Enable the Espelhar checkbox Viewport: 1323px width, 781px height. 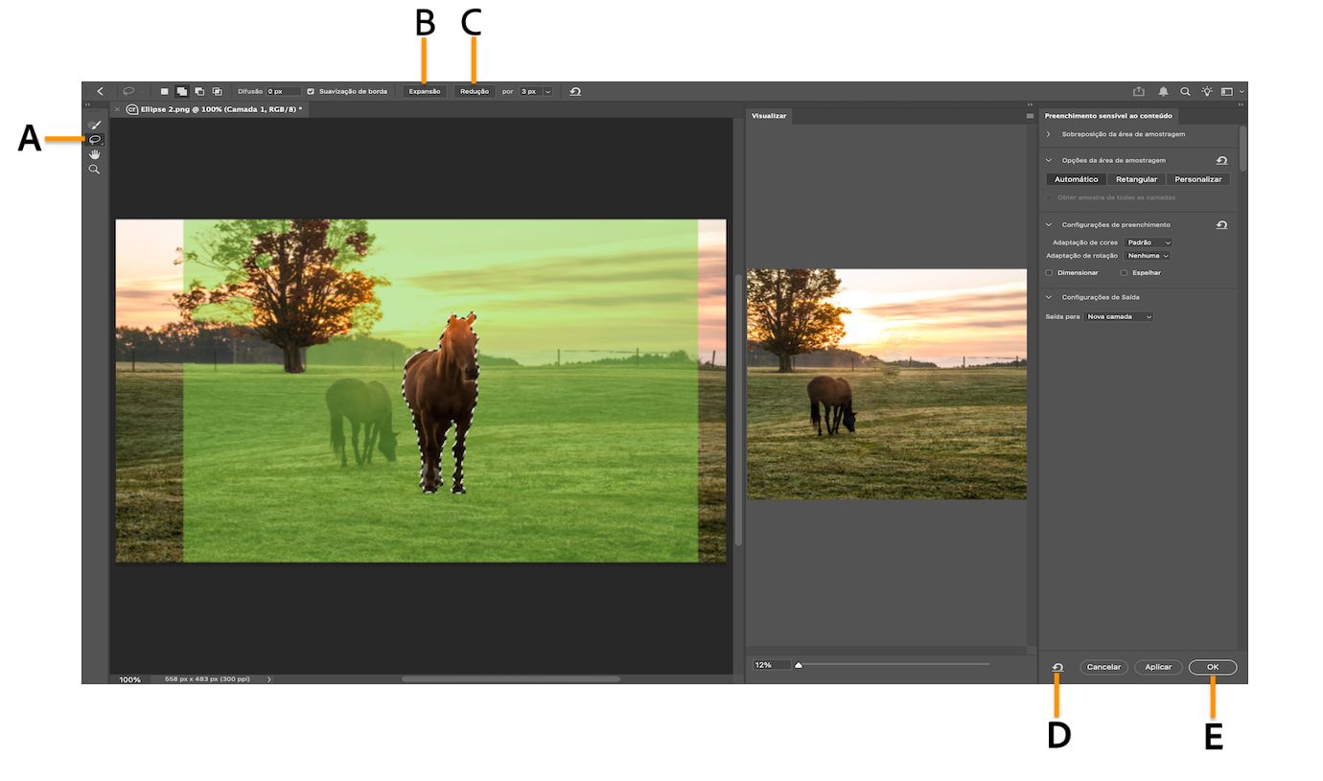1124,272
